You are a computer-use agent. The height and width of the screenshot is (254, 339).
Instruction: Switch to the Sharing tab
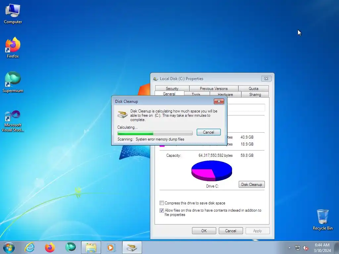[x=255, y=94]
